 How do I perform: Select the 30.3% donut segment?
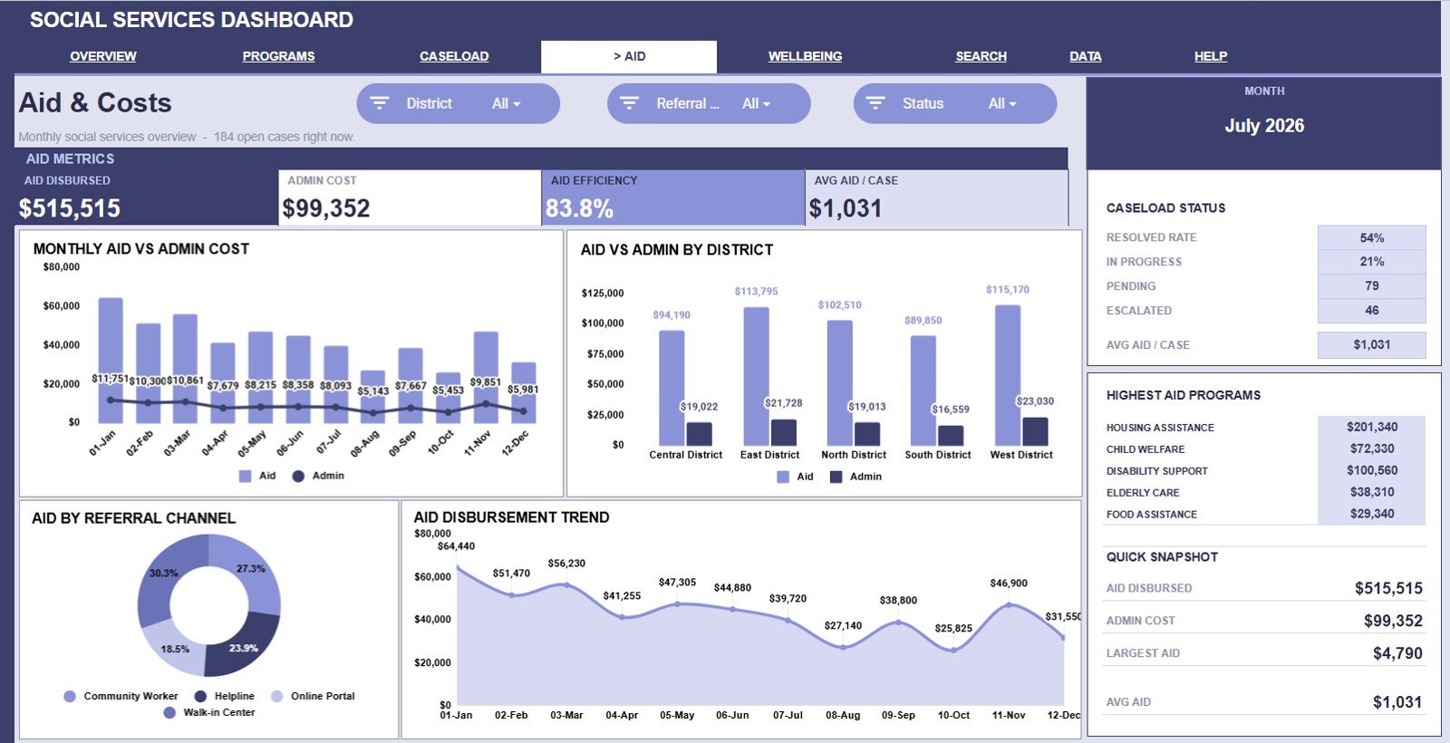(165, 573)
